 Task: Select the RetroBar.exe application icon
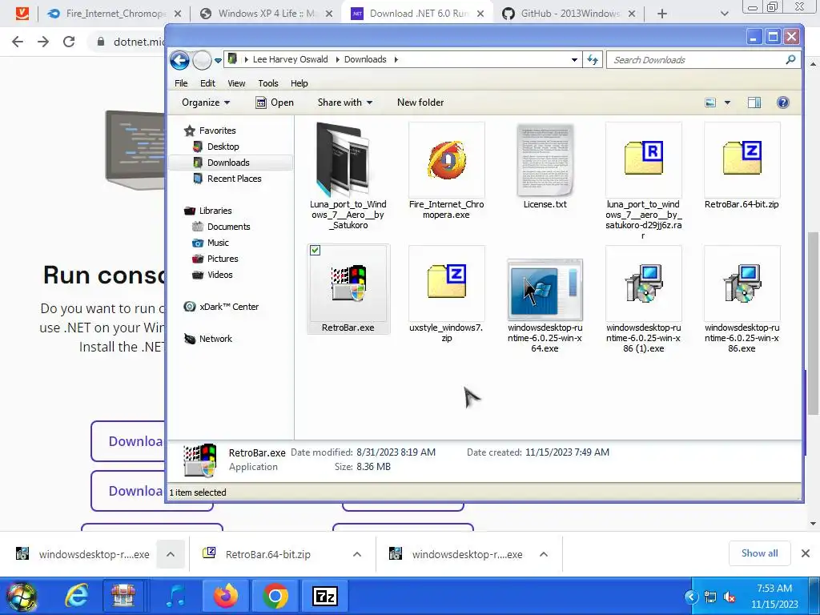(348, 283)
